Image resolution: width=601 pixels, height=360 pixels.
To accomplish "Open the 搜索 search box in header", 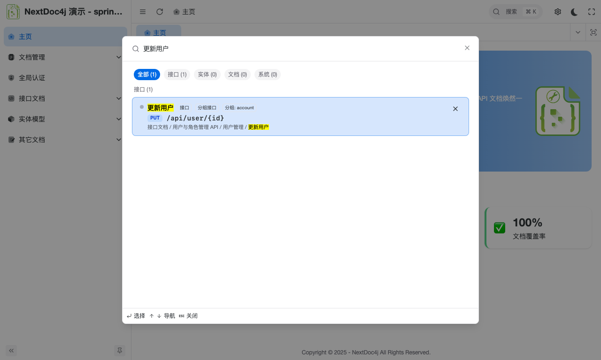I will pos(516,12).
